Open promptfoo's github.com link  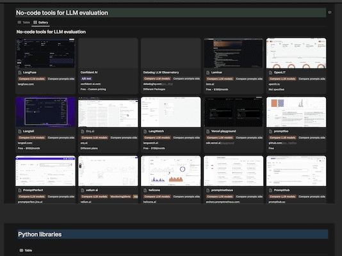click(282, 143)
